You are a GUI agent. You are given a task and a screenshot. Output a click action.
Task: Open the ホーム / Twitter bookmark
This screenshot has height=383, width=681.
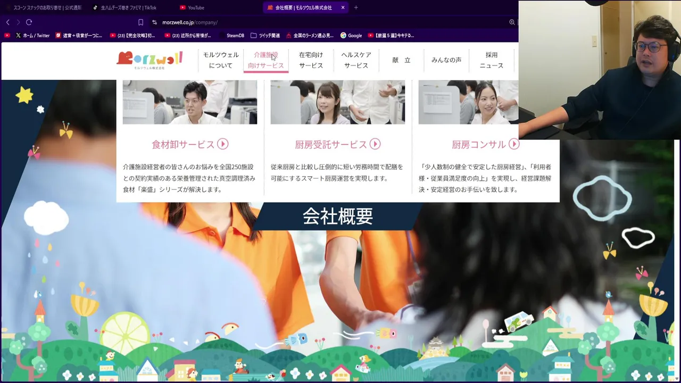[x=32, y=36]
